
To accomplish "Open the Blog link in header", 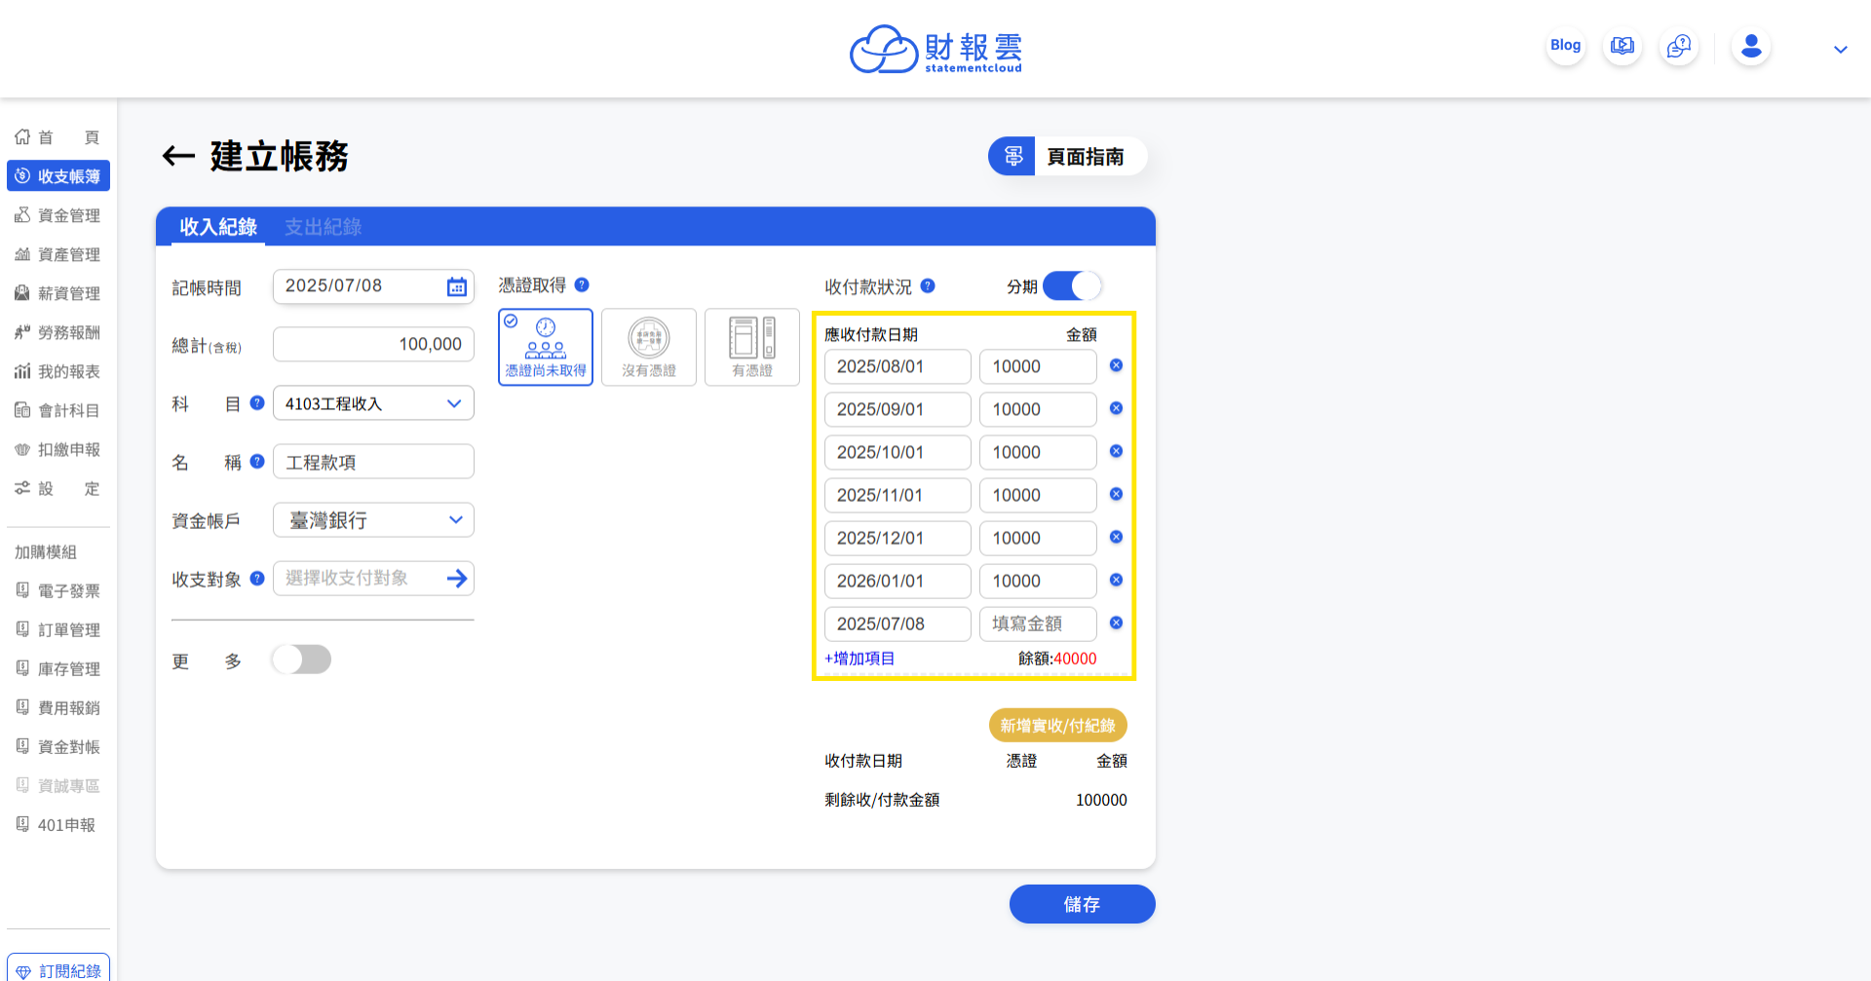I will (1566, 46).
